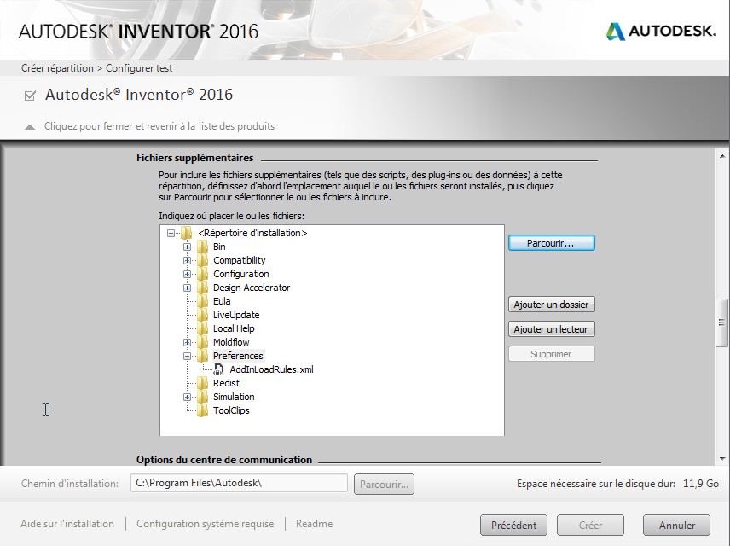The height and width of the screenshot is (546, 730).
Task: Click Configurer test breadcrumb
Action: tap(139, 68)
